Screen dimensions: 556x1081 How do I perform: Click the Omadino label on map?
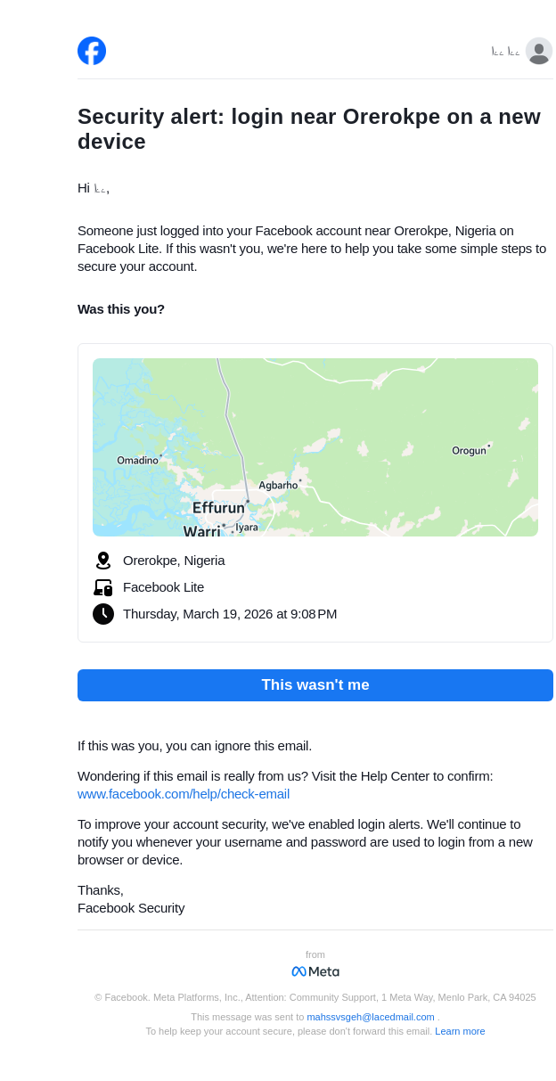(x=137, y=461)
